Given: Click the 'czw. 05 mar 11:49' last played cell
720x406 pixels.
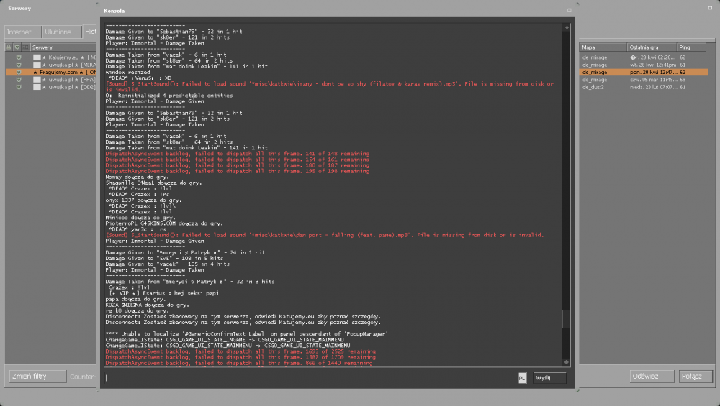Looking at the screenshot, I should click(x=652, y=80).
